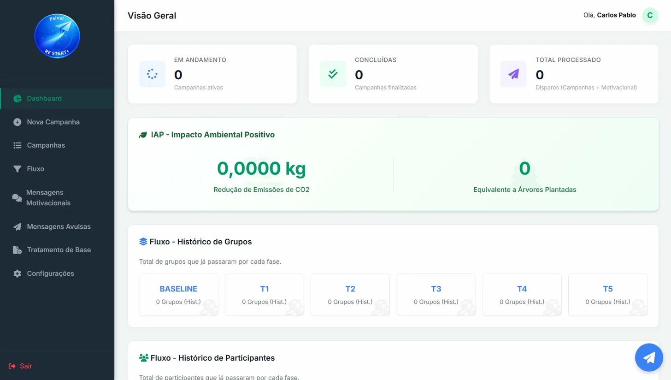Open the Campanhas section from the sidebar

click(x=45, y=145)
